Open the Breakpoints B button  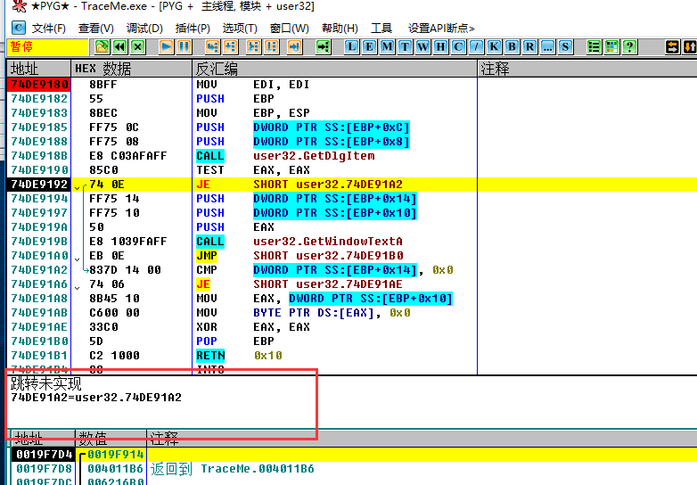click(x=512, y=46)
